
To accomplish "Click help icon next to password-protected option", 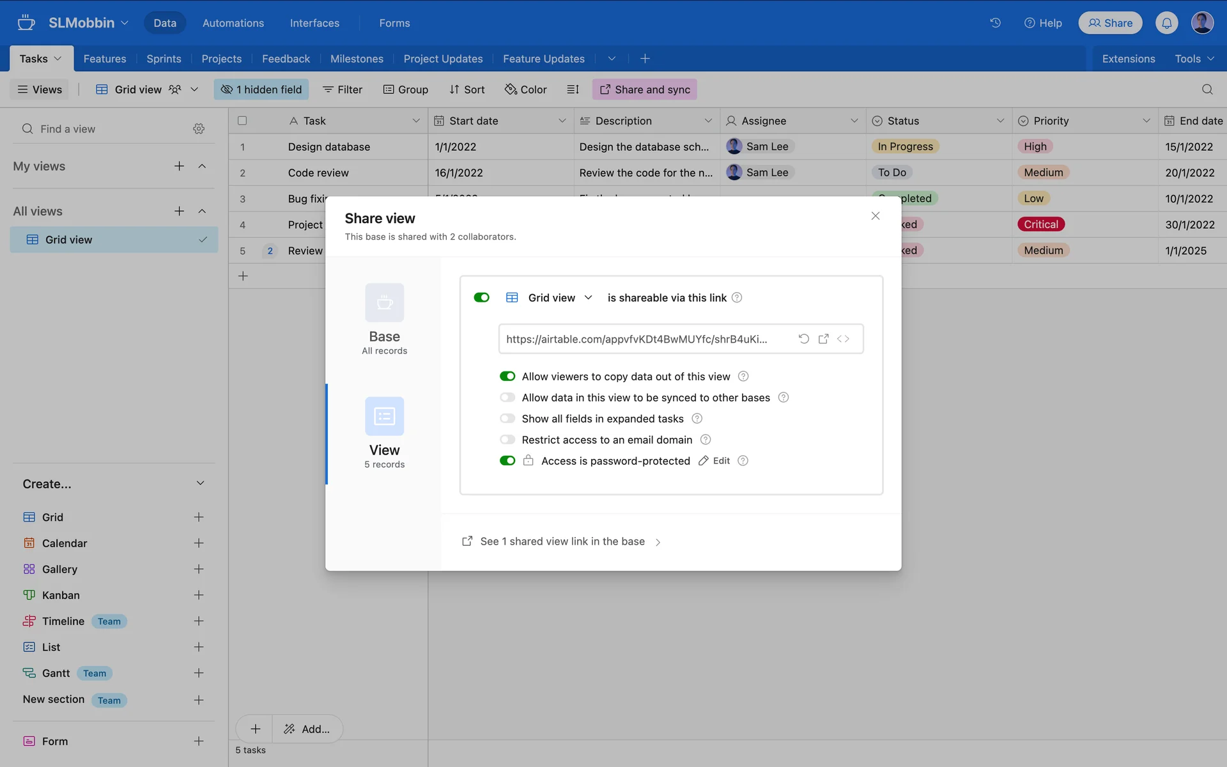I will click(743, 461).
